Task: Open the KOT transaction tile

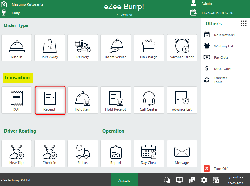Action: (x=17, y=100)
